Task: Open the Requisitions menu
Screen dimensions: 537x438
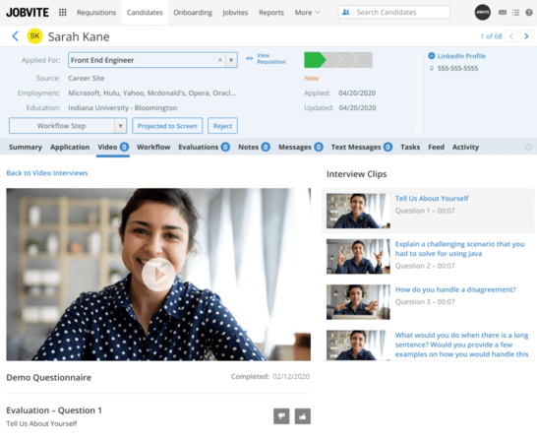Action: tap(96, 13)
